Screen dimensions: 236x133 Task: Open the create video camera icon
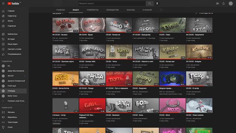click(x=217, y=3)
